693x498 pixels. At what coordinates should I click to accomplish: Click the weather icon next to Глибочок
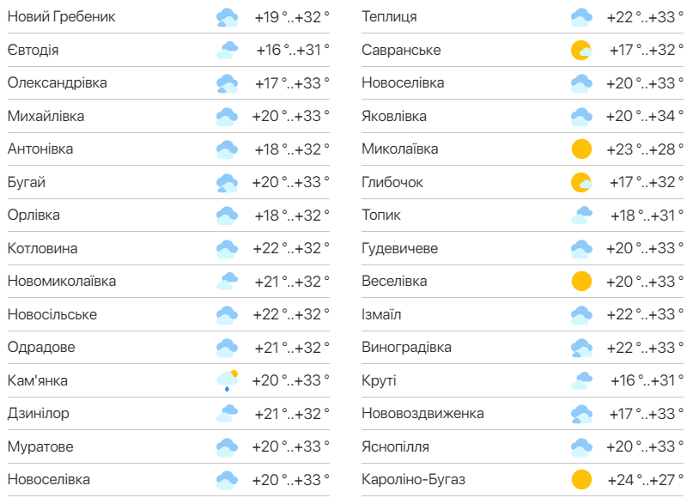(582, 183)
